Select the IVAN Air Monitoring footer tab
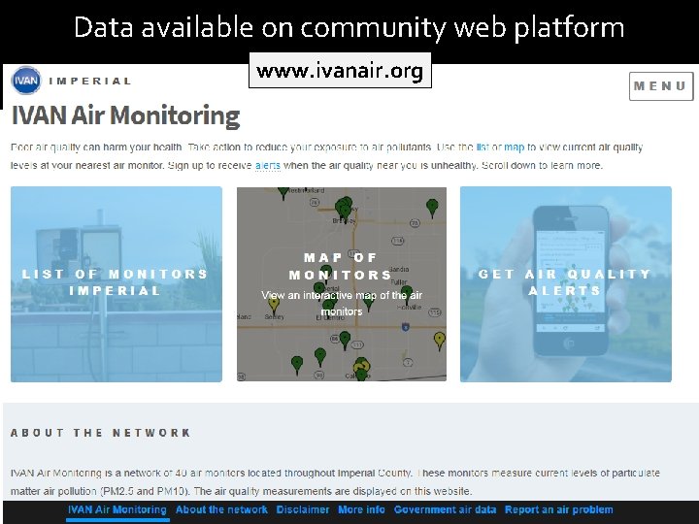This screenshot has height=524, width=699. click(x=117, y=509)
